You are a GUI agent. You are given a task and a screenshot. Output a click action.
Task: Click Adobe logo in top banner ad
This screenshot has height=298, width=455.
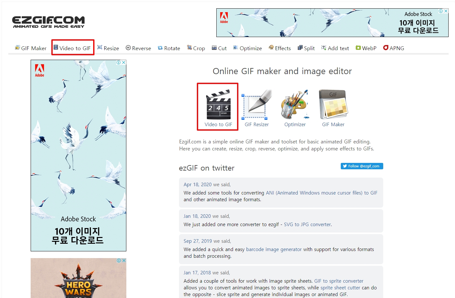[224, 18]
